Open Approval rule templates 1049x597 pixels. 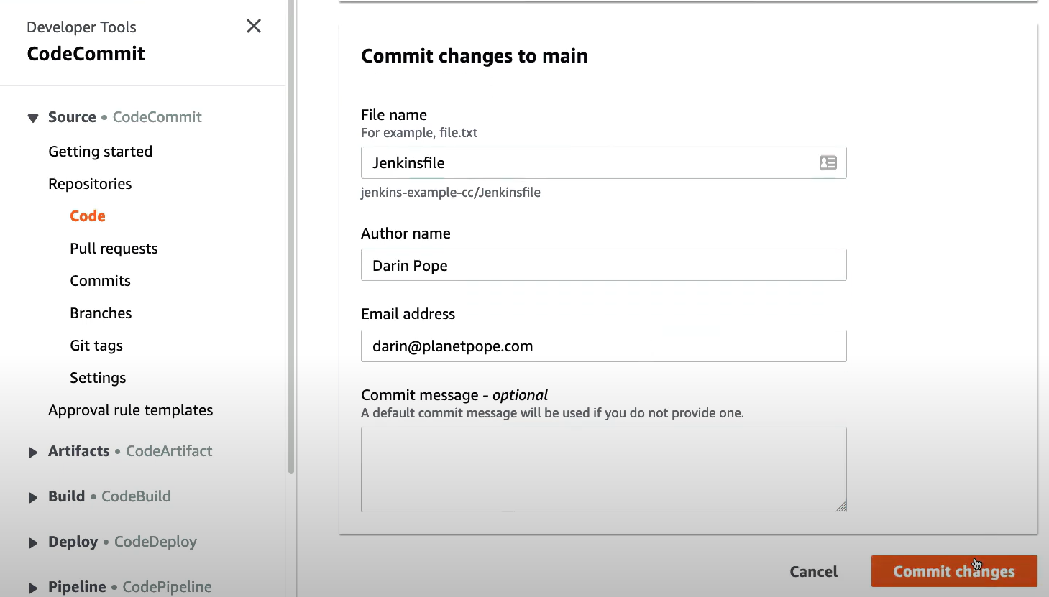tap(131, 410)
